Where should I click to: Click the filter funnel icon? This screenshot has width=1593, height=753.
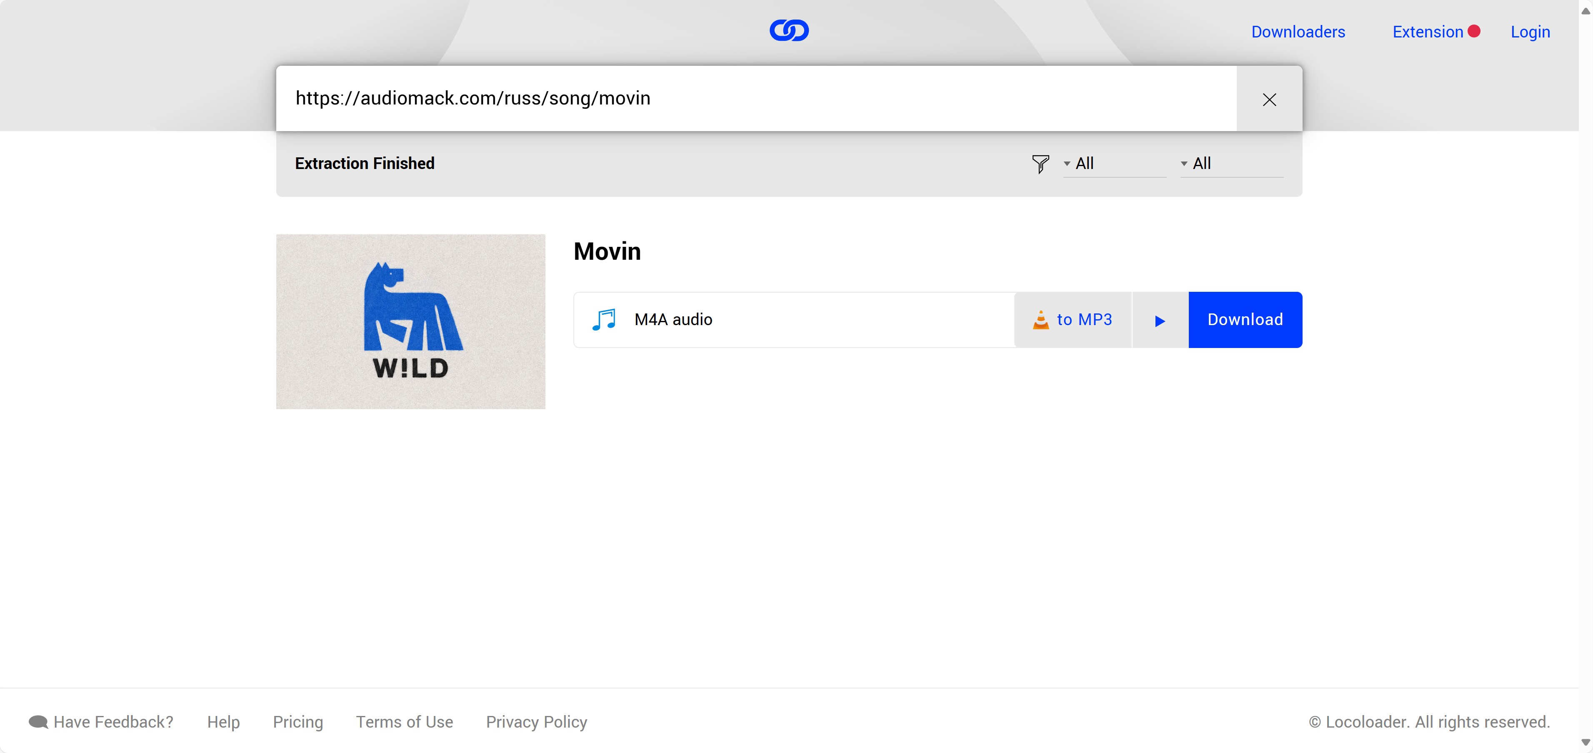click(x=1040, y=164)
